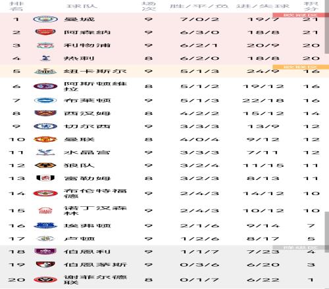This screenshot has height=289, width=329.
Task: Click the 胜/平/负 column header
Action: tap(199, 6)
